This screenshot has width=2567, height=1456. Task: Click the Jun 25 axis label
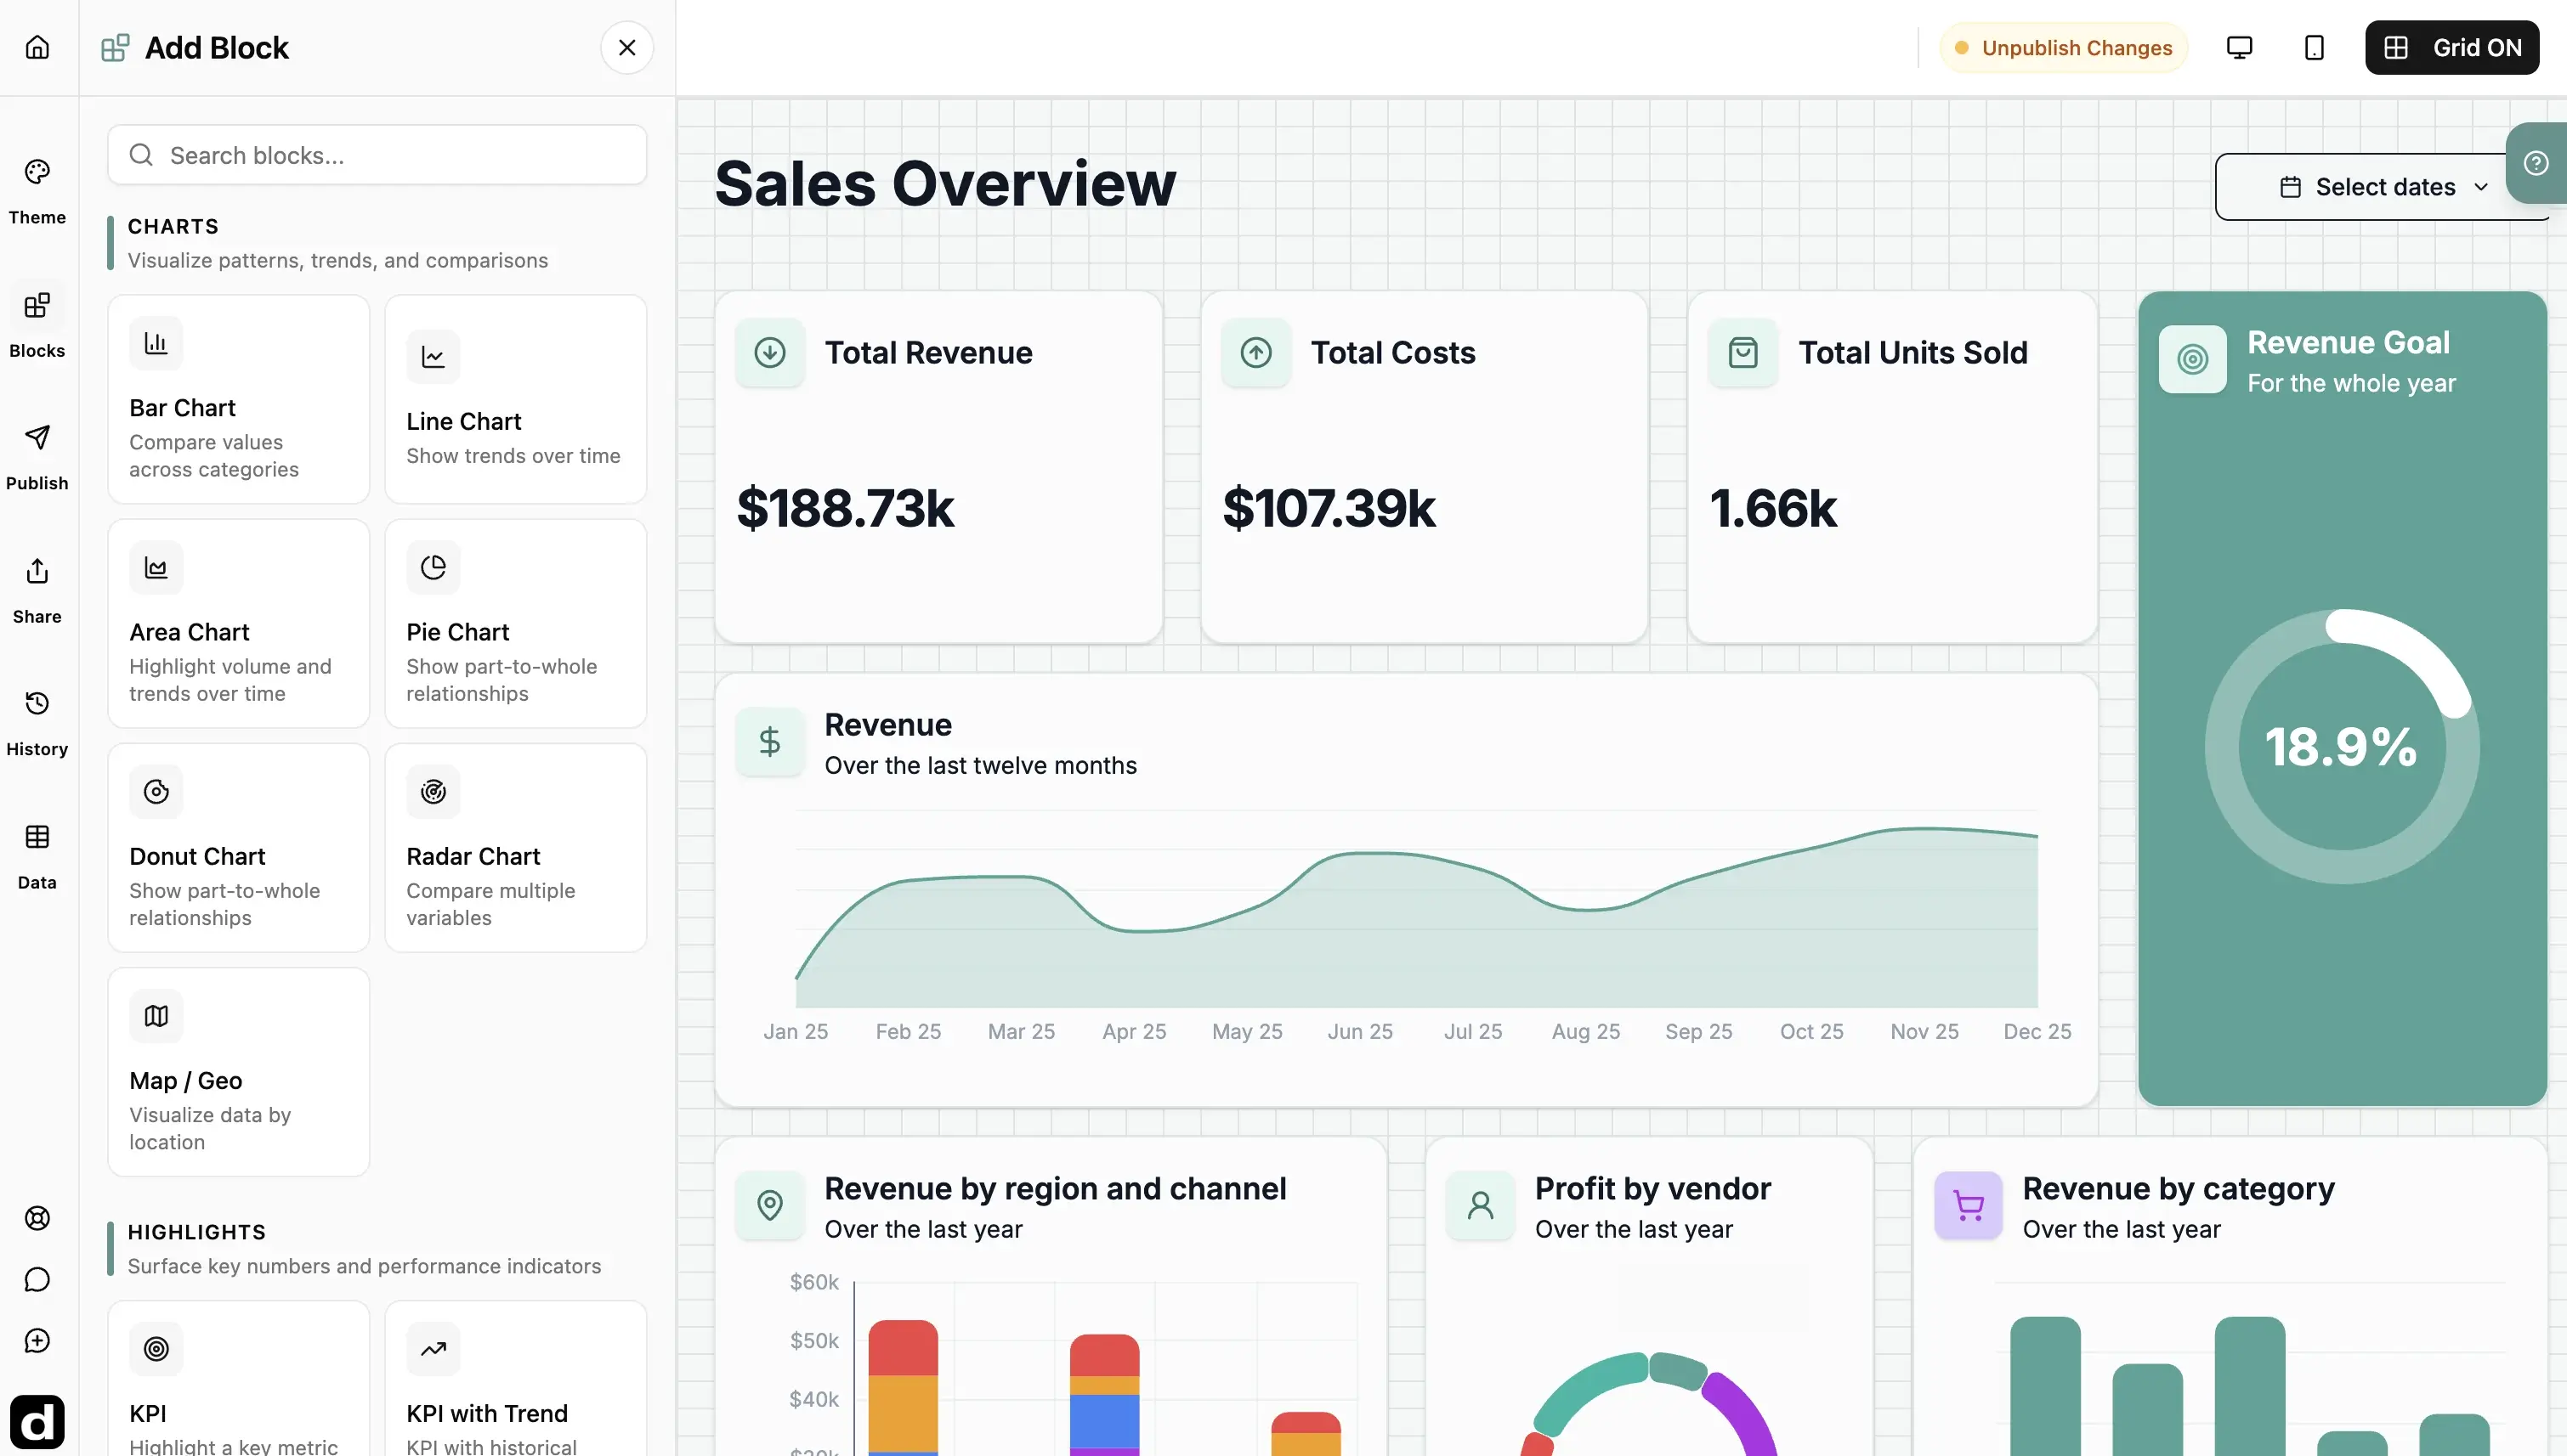(x=1359, y=1031)
